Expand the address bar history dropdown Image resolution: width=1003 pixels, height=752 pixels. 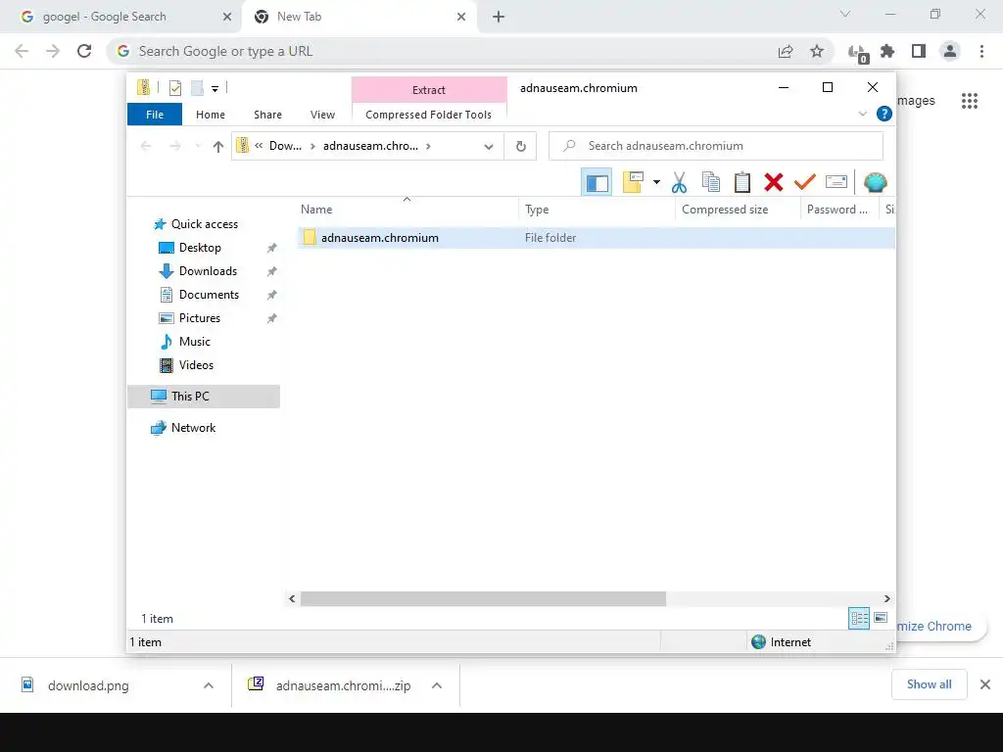(489, 147)
